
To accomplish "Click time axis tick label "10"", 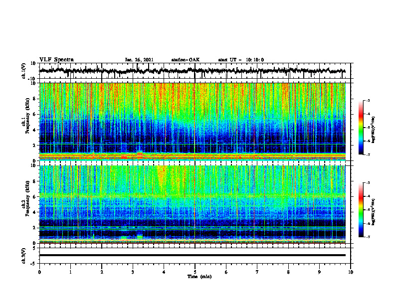I will (351, 272).
